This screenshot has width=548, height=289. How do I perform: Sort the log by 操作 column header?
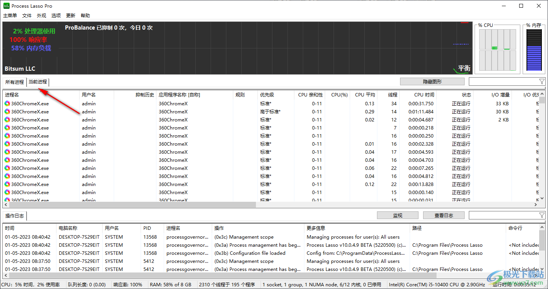point(258,228)
